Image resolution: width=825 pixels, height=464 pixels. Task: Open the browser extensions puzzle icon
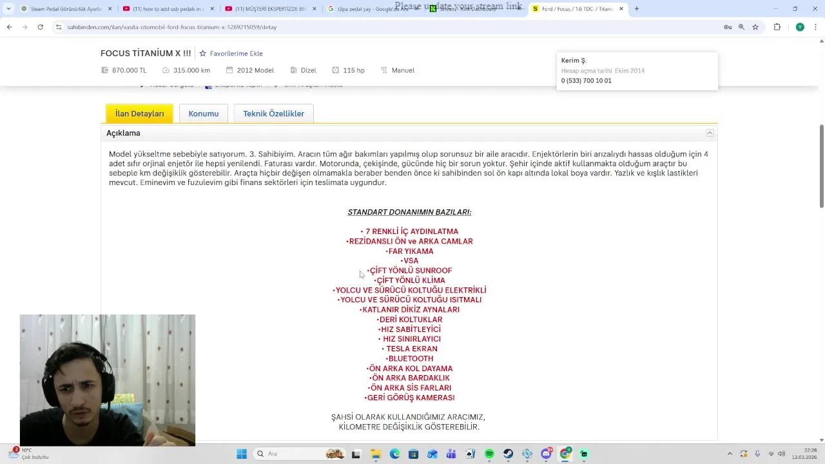pos(777,27)
